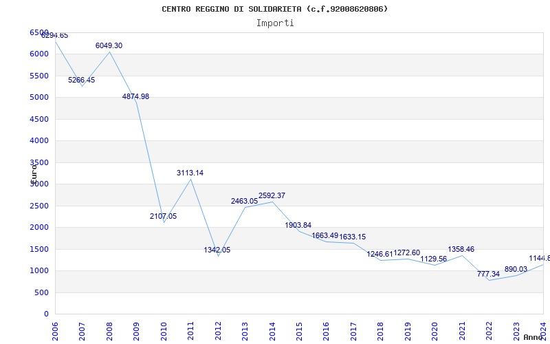Screen dimensions: 550x344
Task: Select the 0 y-axis tick label
Action: click(x=46, y=314)
